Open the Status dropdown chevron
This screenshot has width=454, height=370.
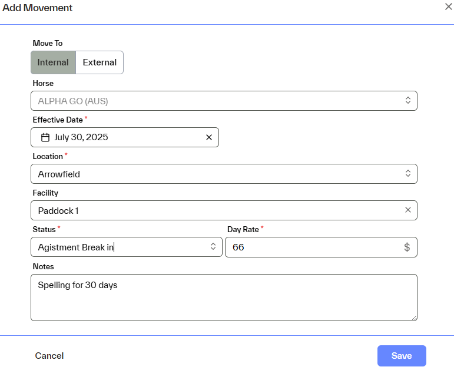(x=213, y=247)
